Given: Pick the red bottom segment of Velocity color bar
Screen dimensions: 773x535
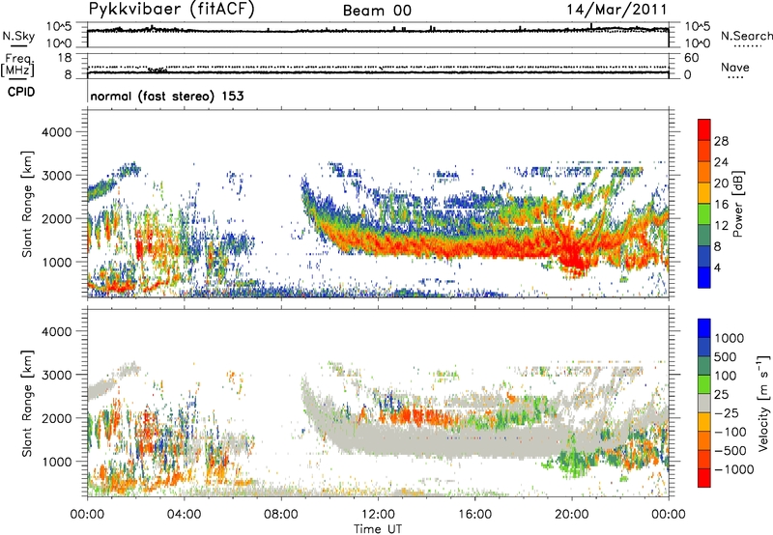Looking at the screenshot, I should pos(704,478).
